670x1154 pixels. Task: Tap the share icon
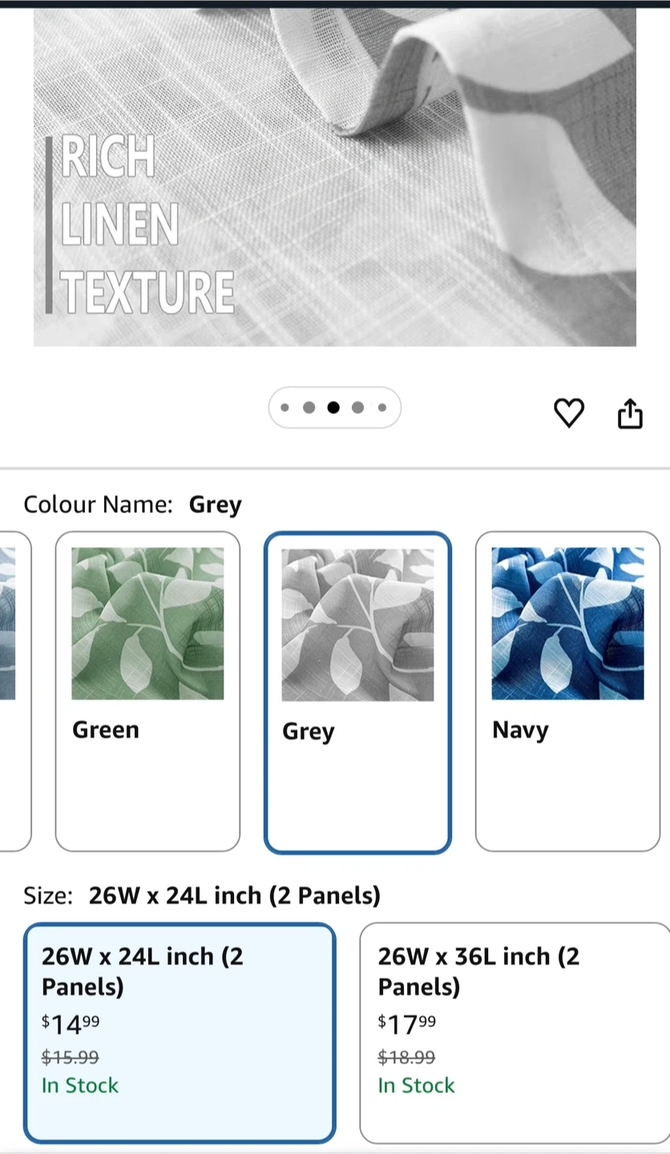coord(630,413)
